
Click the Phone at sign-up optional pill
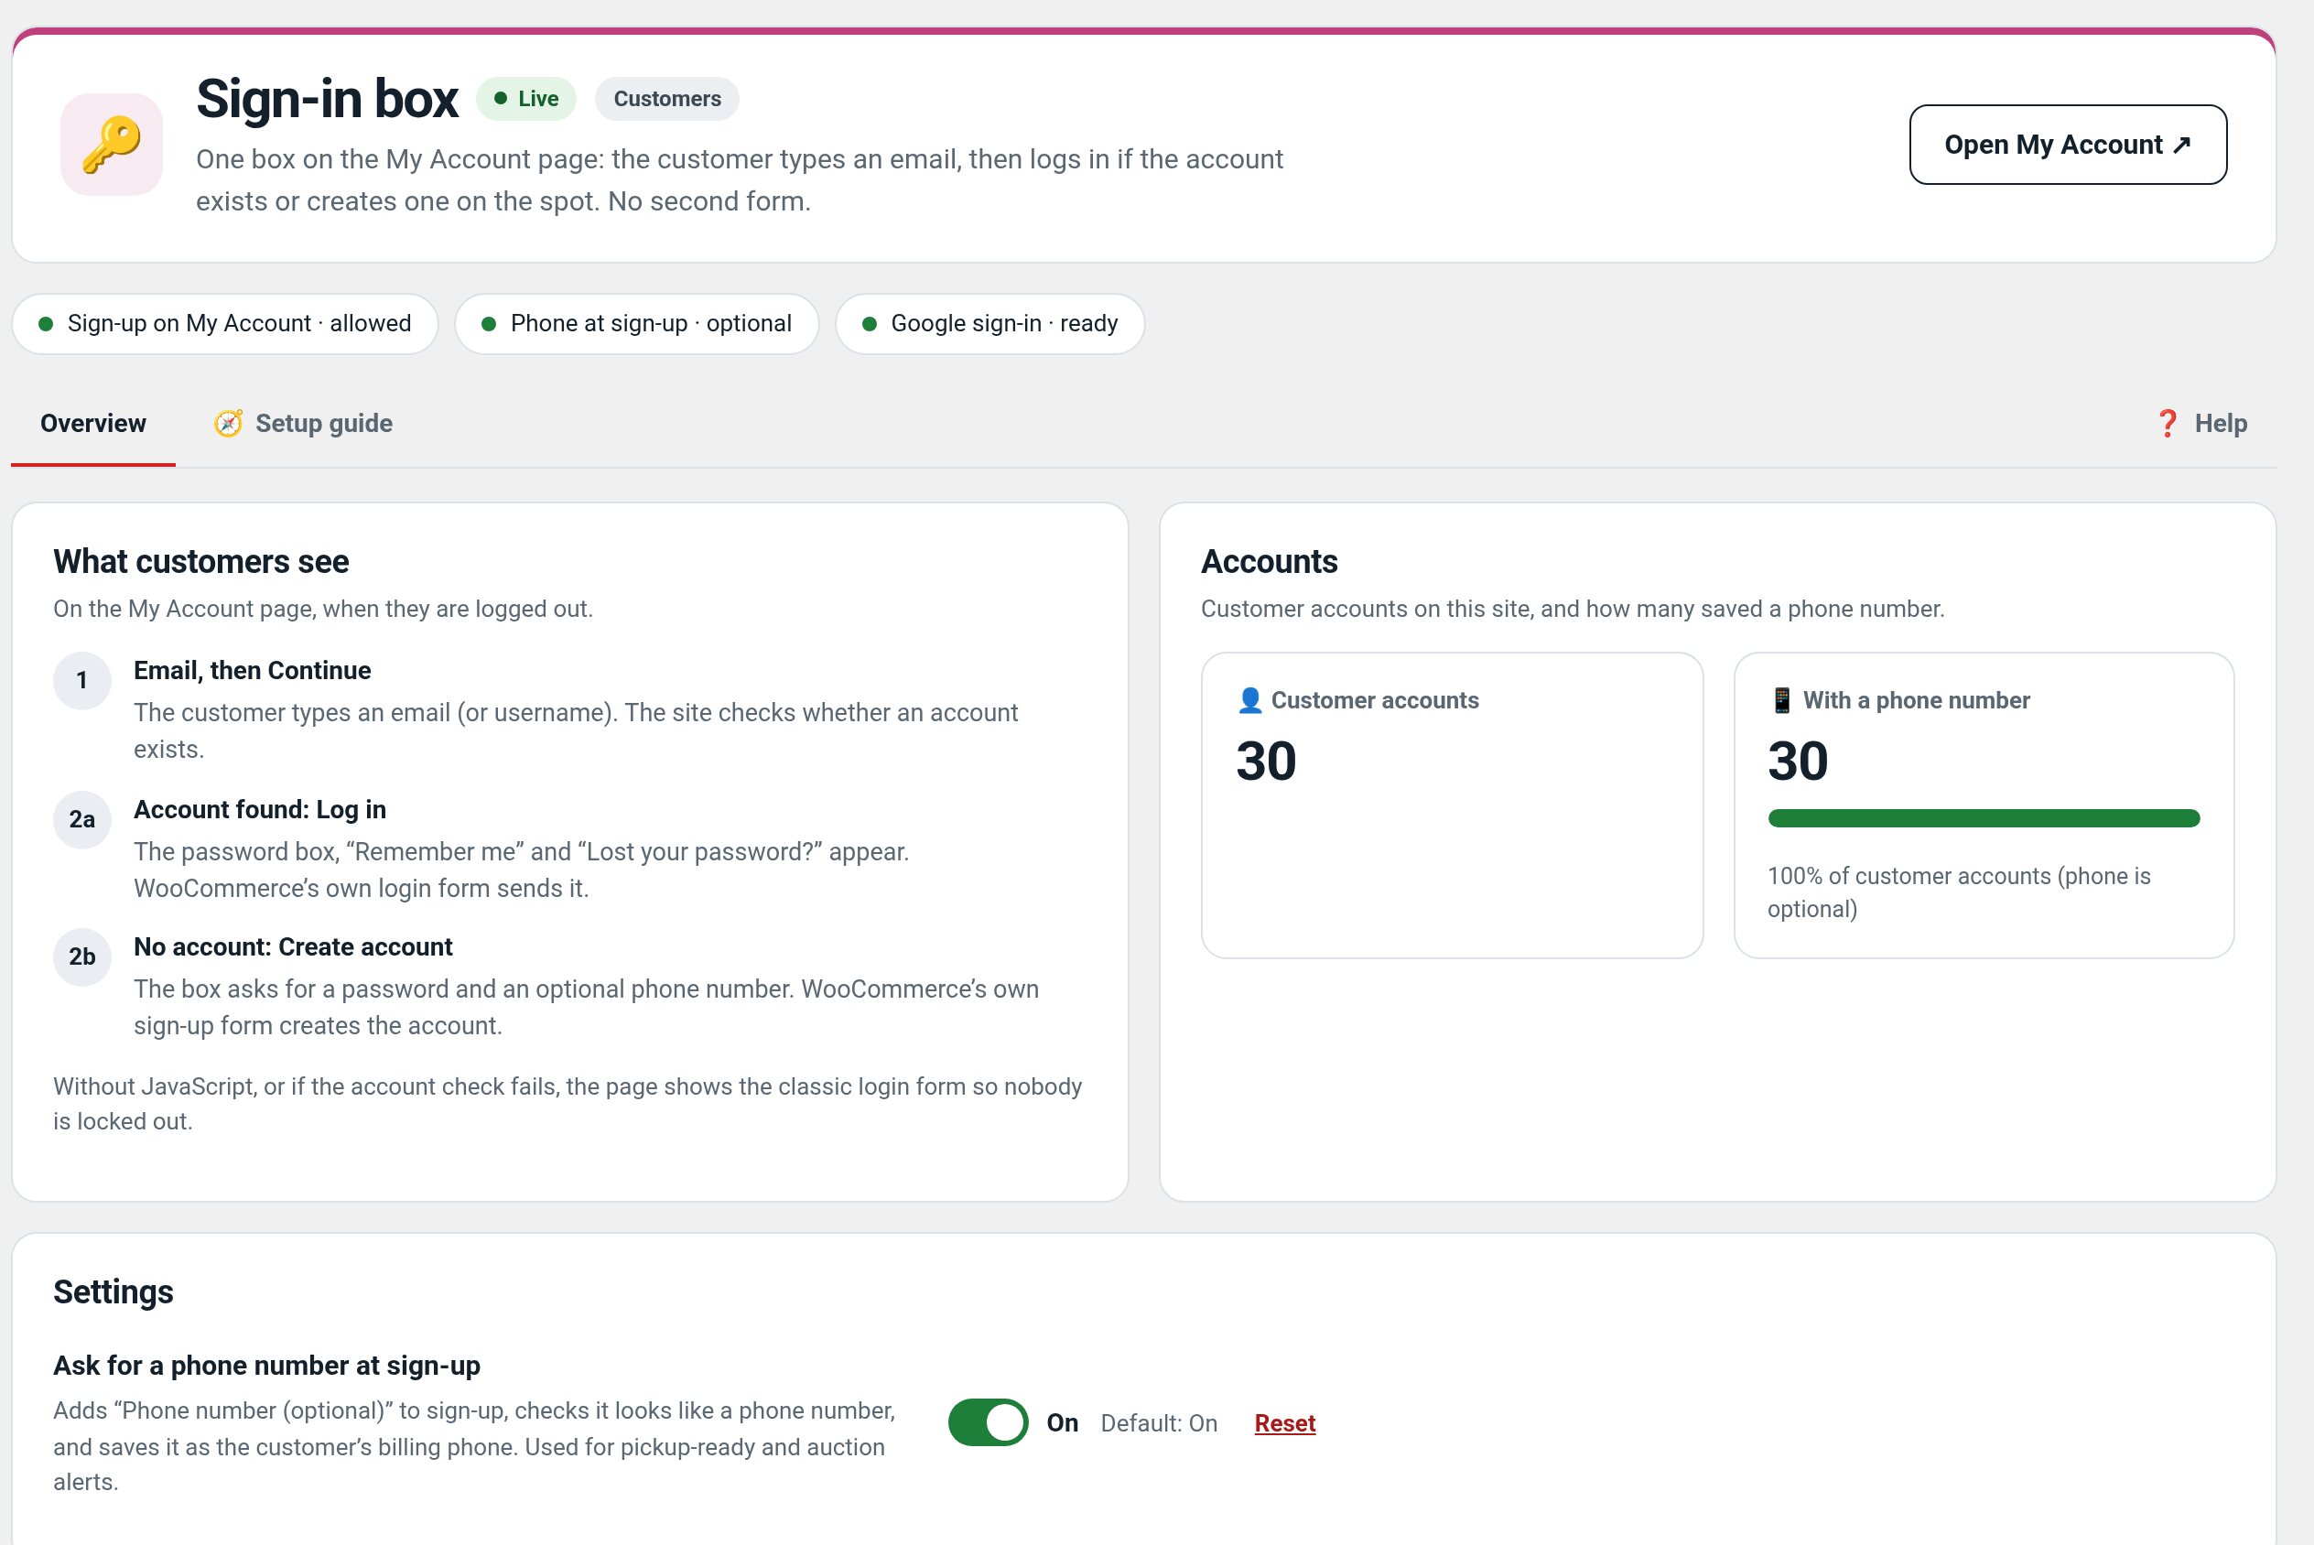(636, 324)
